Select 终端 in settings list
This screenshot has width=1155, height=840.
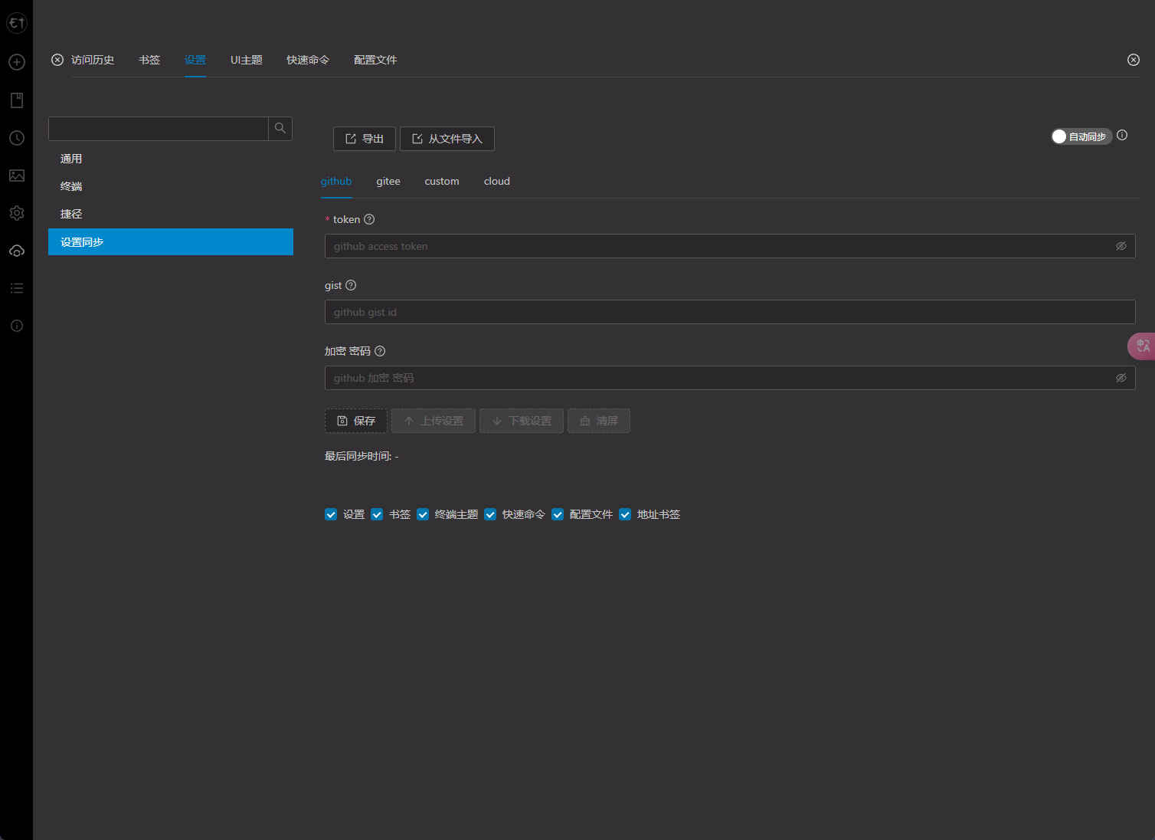171,186
